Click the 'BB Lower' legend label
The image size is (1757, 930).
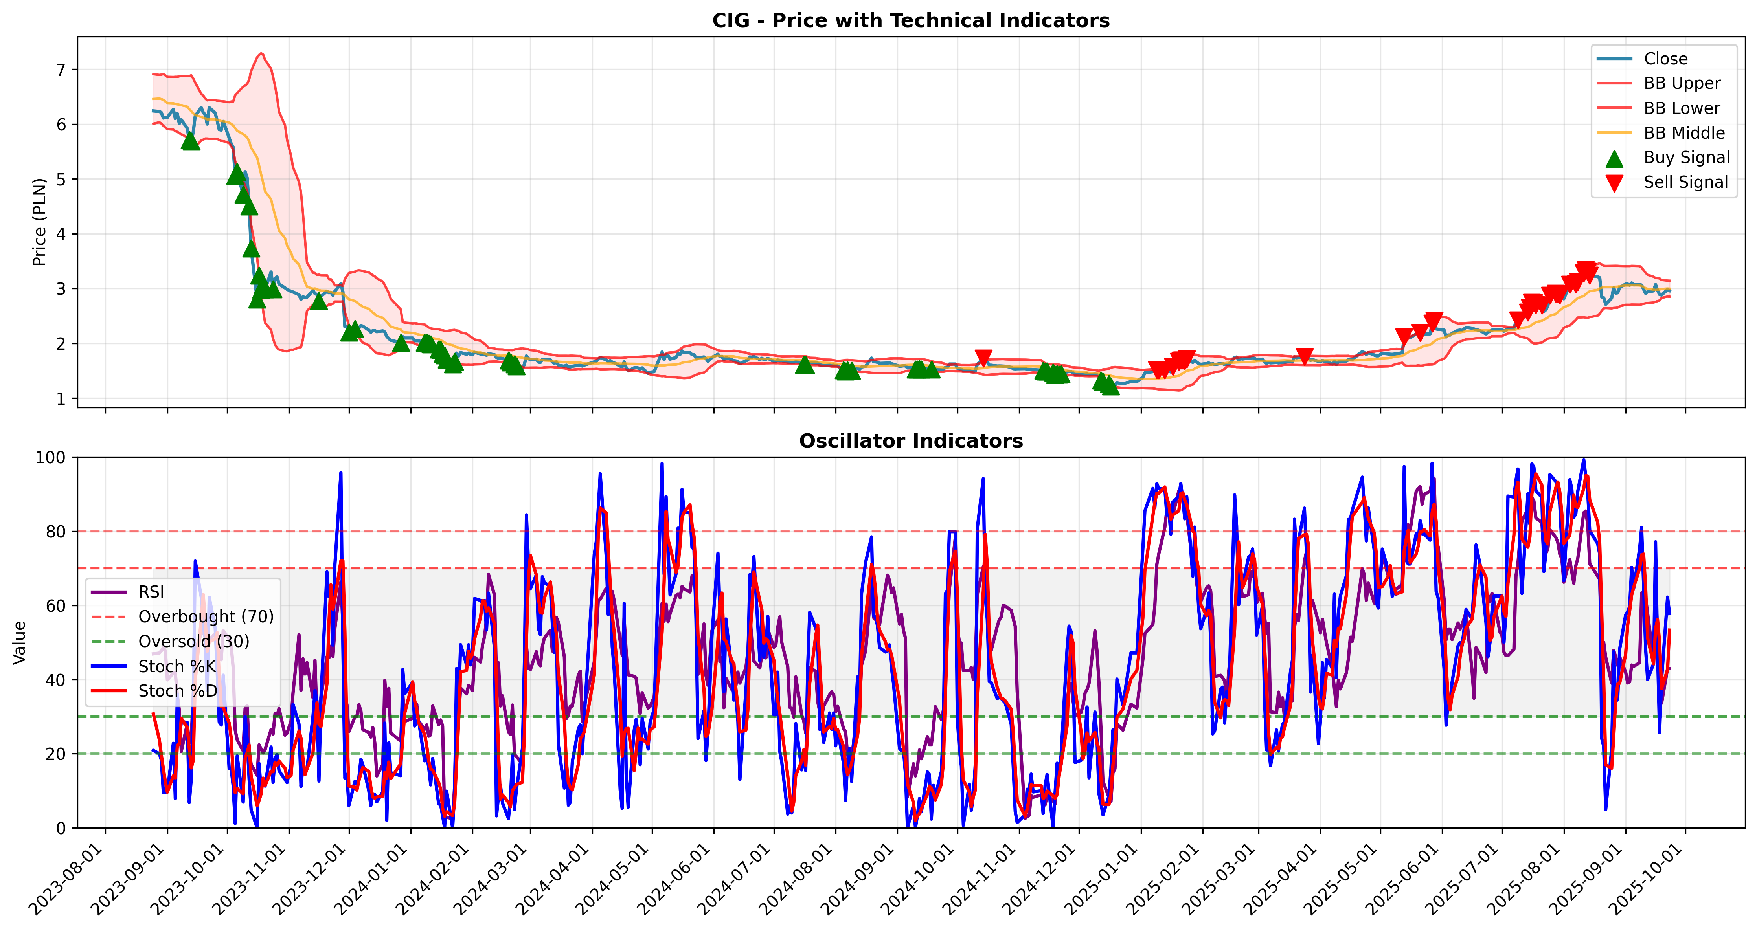(1682, 108)
